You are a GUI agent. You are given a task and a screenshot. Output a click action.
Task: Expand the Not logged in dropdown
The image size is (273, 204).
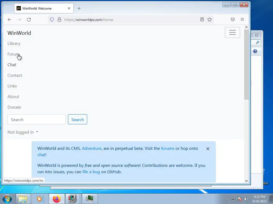(x=23, y=132)
